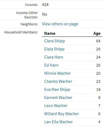The width and height of the screenshot is (106, 127).
Task: Click age 4 in Lan Ella Wacher's row
Action: point(99,122)
